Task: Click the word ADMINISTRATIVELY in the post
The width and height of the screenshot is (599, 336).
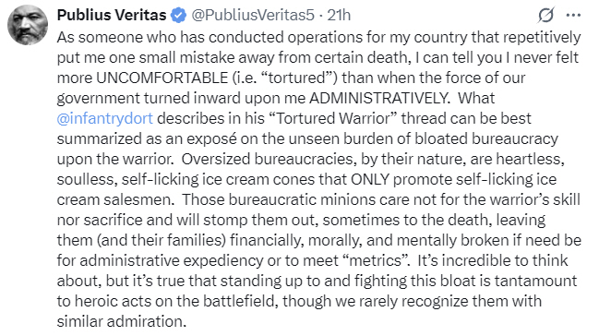Action: [x=379, y=98]
